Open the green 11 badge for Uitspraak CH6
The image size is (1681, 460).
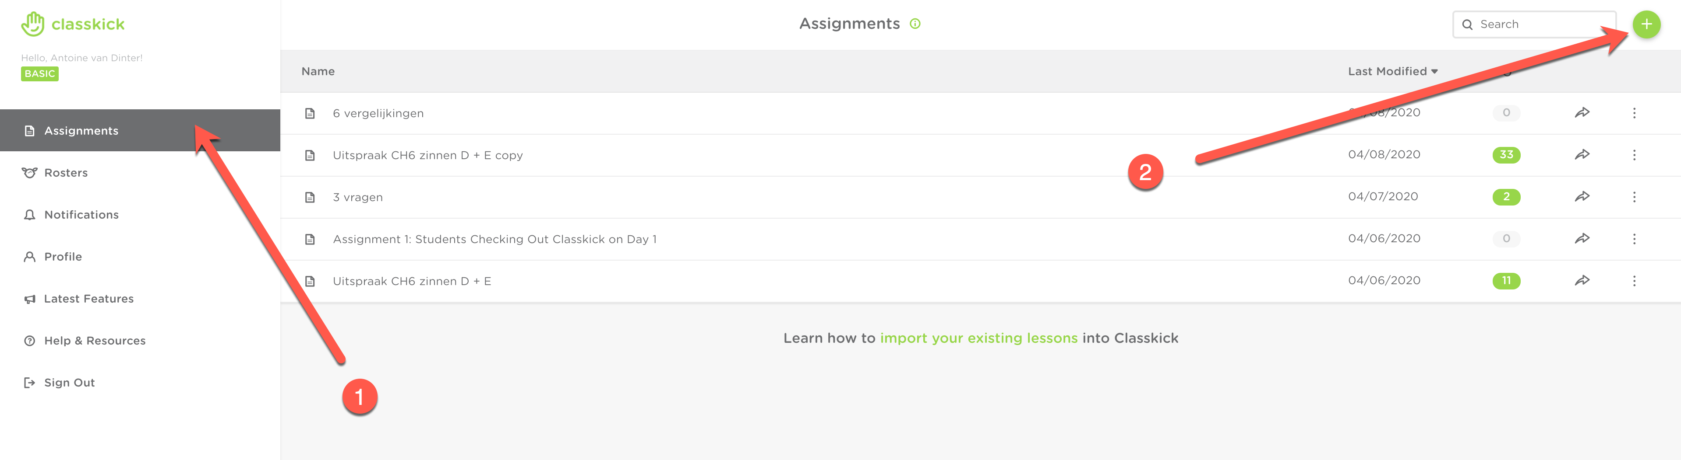1506,281
